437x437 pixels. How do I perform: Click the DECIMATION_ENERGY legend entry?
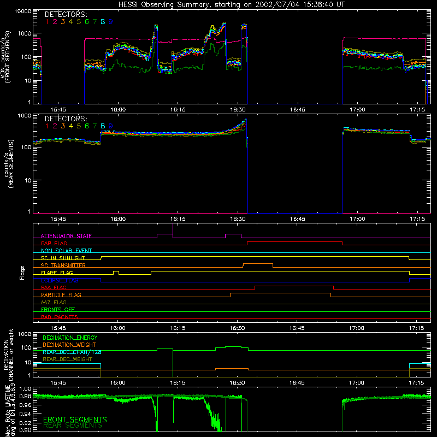click(x=70, y=338)
